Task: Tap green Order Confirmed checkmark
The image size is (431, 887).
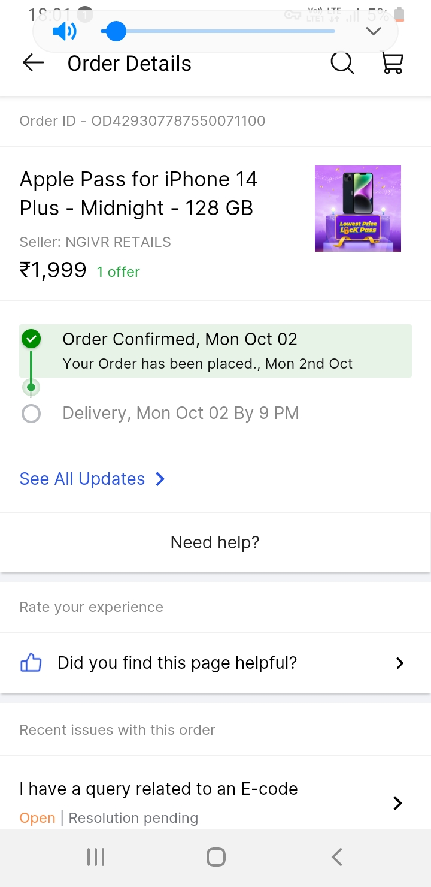Action: 31,339
